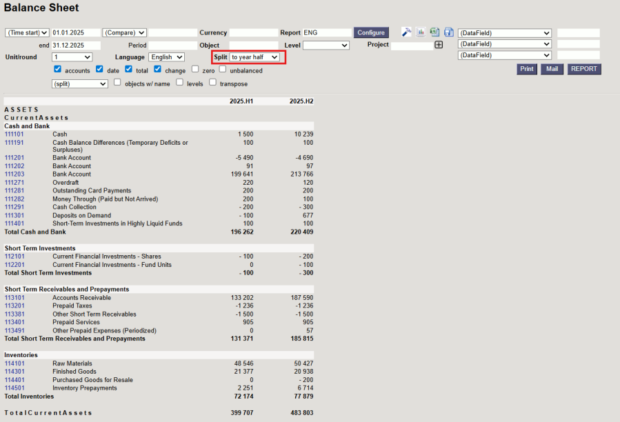Open the first DataField dropdown
The image size is (620, 422).
coord(505,33)
